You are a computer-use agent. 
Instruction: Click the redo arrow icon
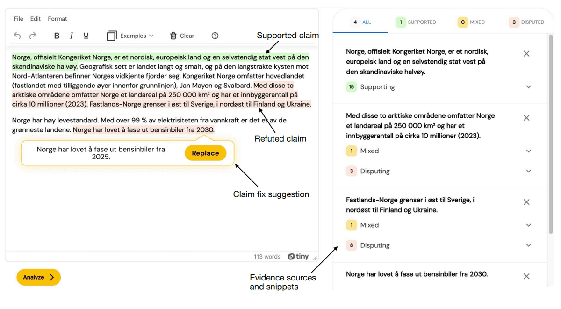click(33, 36)
